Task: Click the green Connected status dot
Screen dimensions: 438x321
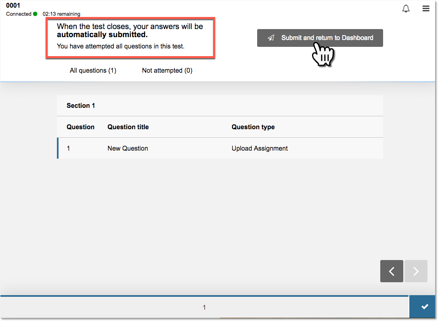Action: (x=35, y=14)
